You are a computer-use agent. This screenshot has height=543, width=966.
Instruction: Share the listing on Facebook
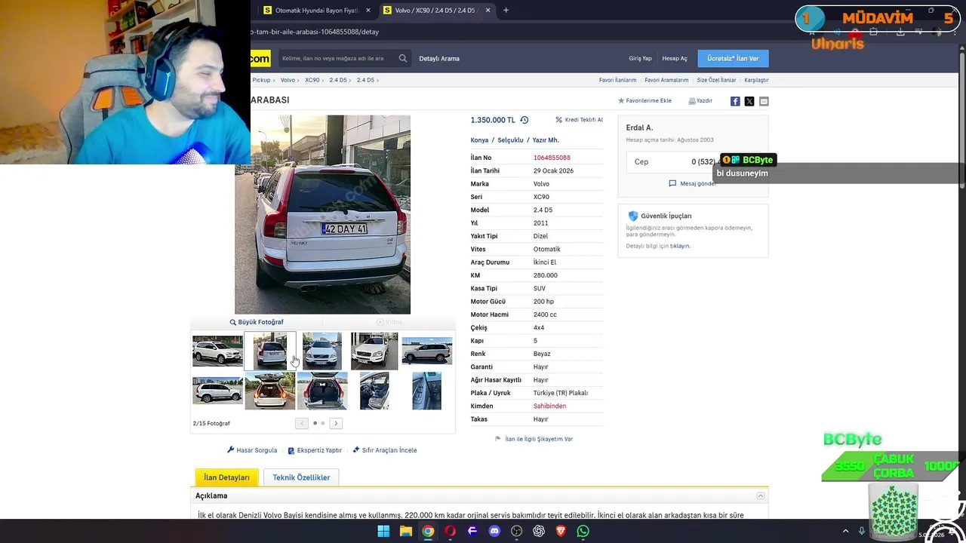[735, 101]
